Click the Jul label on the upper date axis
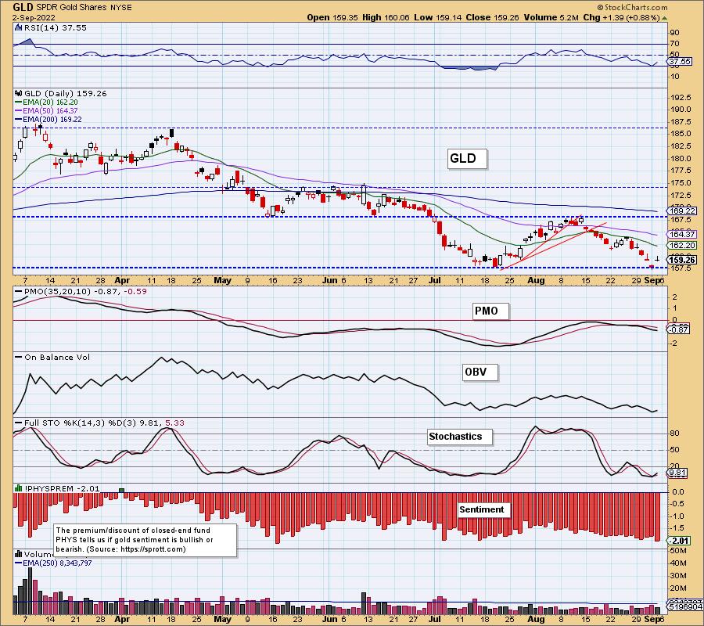Viewport: 704px width, 626px height. (434, 280)
